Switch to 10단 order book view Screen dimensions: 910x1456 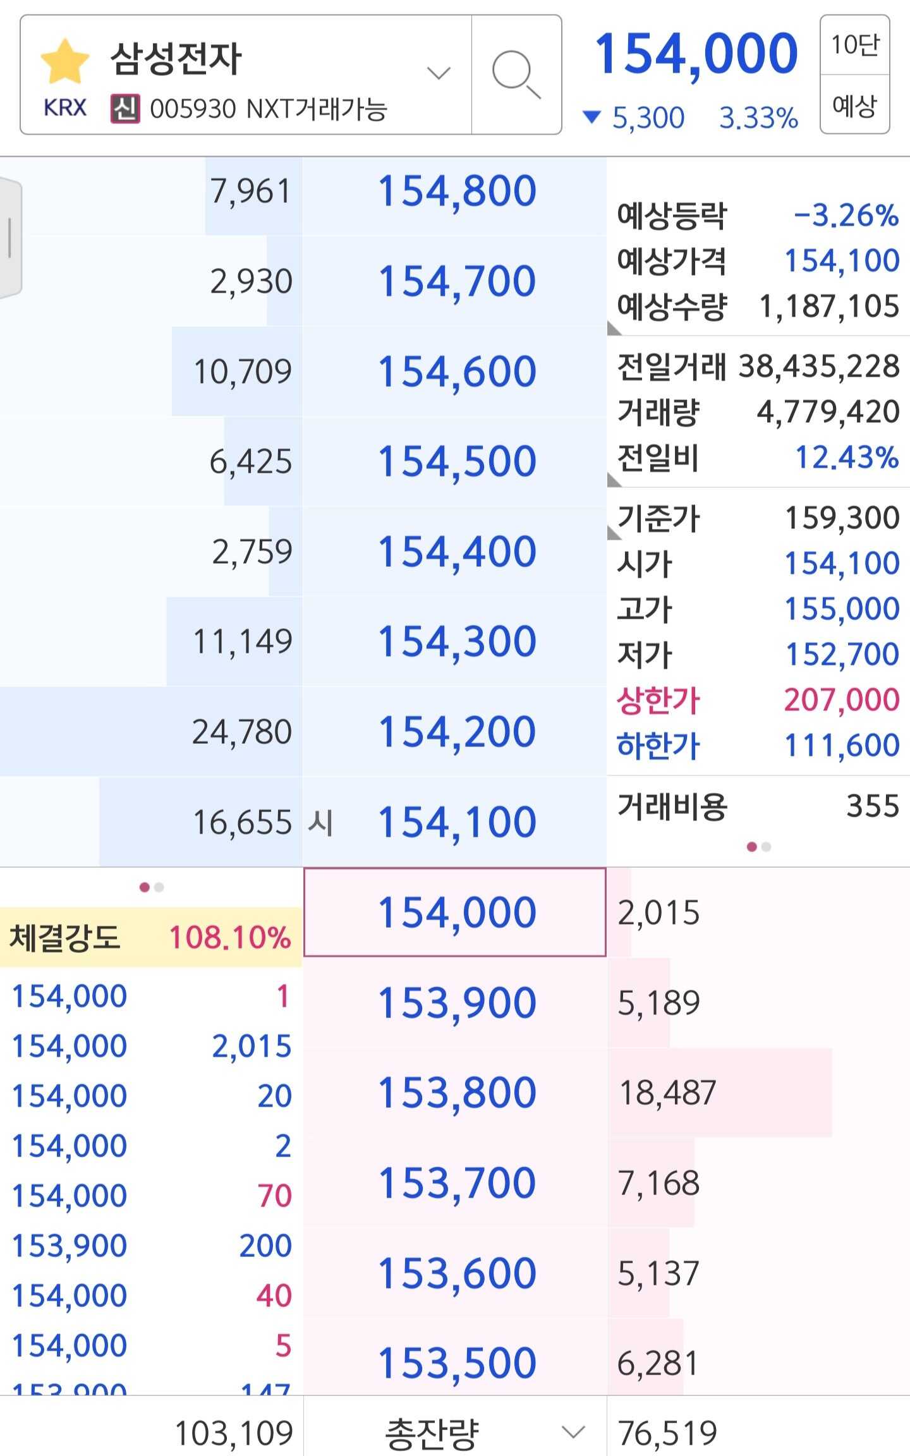(855, 45)
